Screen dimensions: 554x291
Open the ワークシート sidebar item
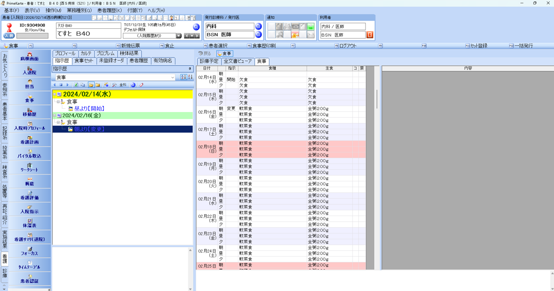click(x=29, y=168)
